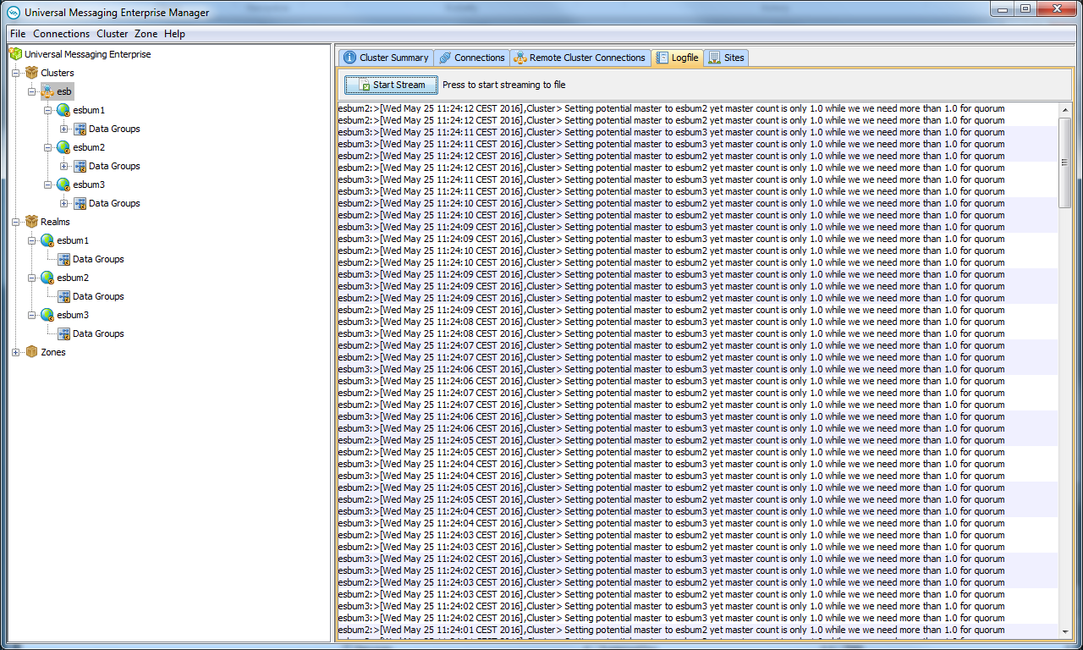Click the log scrollbar thumb
Viewport: 1083px width, 650px height.
[x=1065, y=162]
